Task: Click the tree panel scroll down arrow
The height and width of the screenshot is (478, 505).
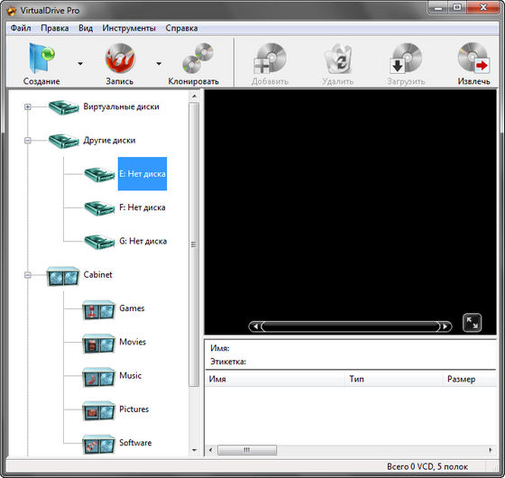Action: click(194, 450)
